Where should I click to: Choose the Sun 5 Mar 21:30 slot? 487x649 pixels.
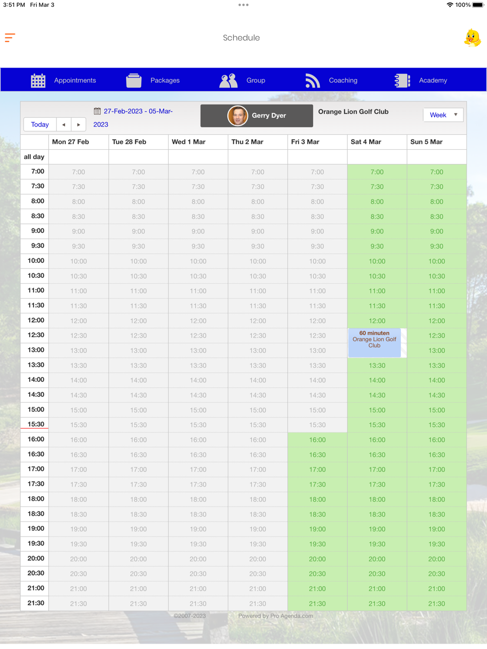[x=436, y=604]
